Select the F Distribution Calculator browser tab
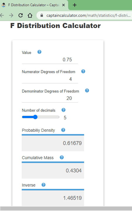 click(33, 5)
